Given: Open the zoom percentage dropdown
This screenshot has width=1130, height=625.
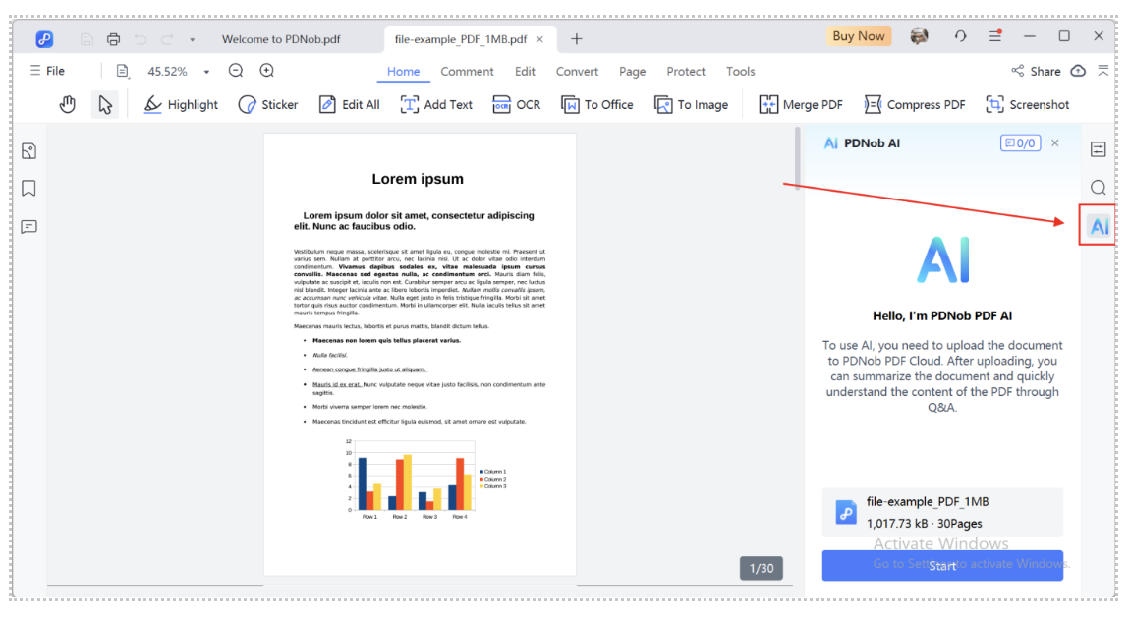Looking at the screenshot, I should 206,72.
